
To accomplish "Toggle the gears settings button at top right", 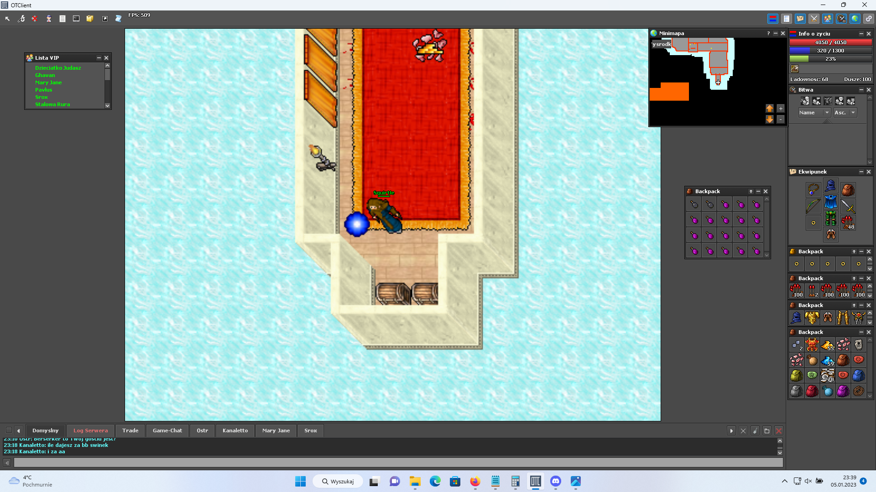I will point(869,19).
